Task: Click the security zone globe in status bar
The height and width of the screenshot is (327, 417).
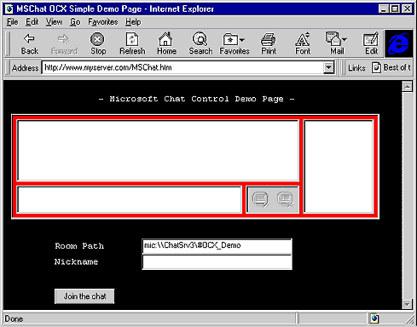Action: 374,318
